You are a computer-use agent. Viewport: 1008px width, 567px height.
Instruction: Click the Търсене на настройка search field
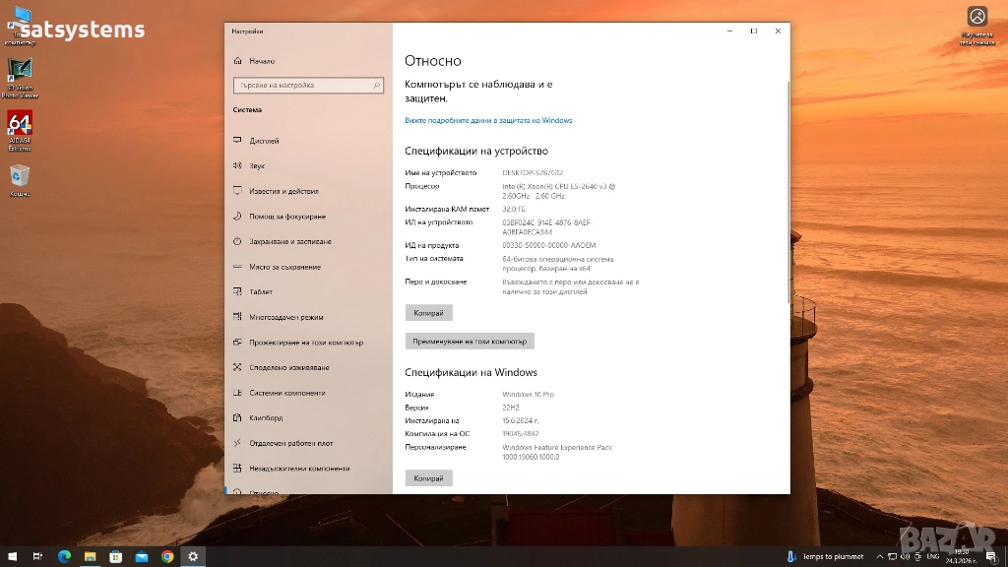coord(307,86)
